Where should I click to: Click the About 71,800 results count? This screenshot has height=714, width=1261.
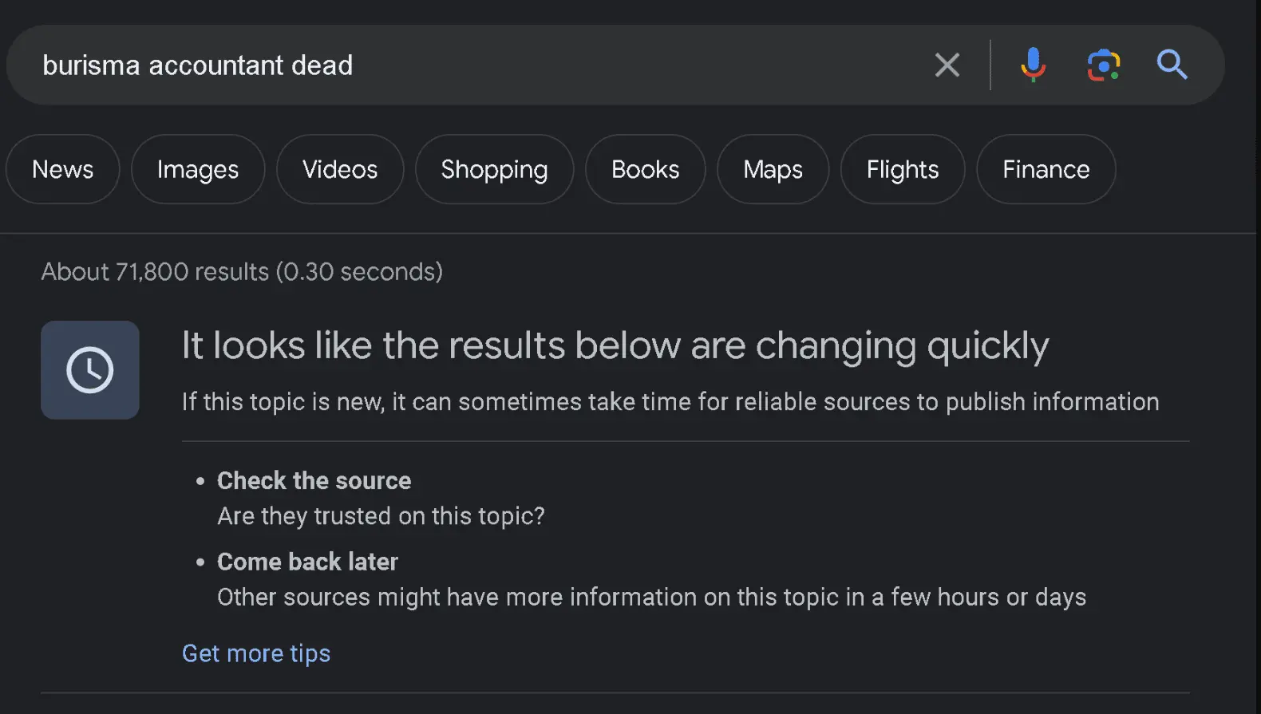pyautogui.click(x=242, y=272)
